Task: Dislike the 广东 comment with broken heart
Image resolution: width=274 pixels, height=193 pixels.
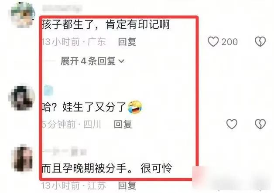Action: tap(260, 41)
